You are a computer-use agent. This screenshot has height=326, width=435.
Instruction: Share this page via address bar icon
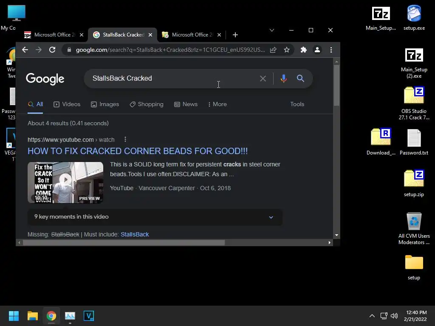tap(273, 50)
